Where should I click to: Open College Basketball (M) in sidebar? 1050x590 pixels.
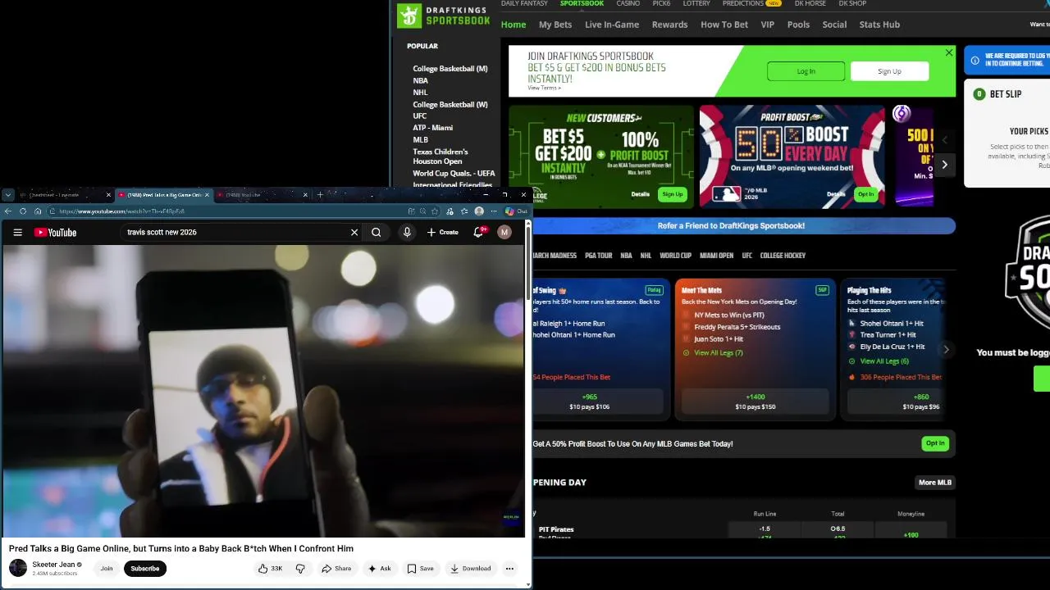coord(450,69)
